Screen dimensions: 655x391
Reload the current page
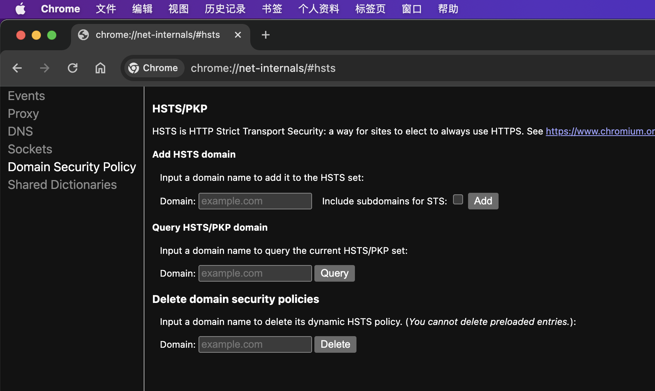(x=73, y=68)
